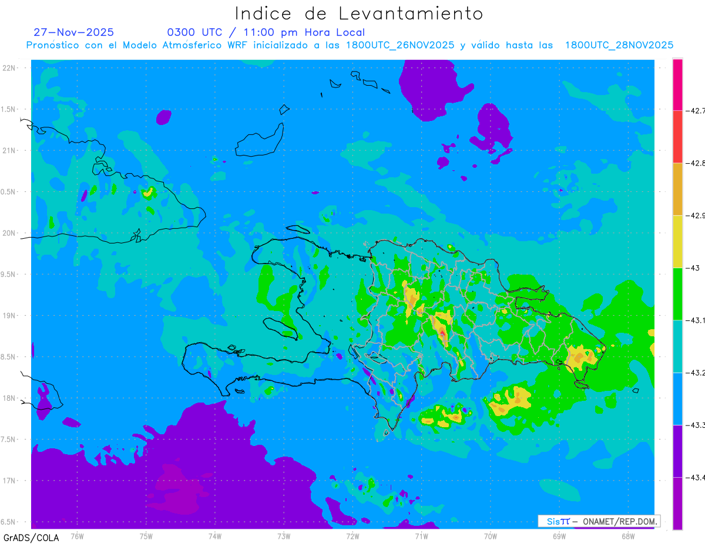The image size is (705, 544).
Task: Click the '22N' latitude label
Action: coord(9,67)
